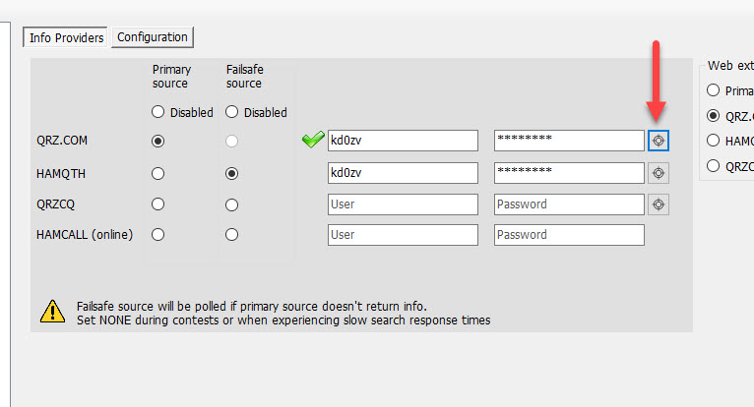754x407 pixels.
Task: Click the green checkmark beside QRZ.COM user
Action: click(x=313, y=140)
